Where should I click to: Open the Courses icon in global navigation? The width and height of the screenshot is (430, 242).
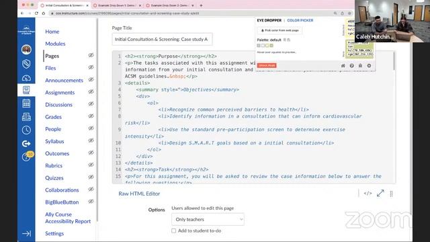coord(26,89)
